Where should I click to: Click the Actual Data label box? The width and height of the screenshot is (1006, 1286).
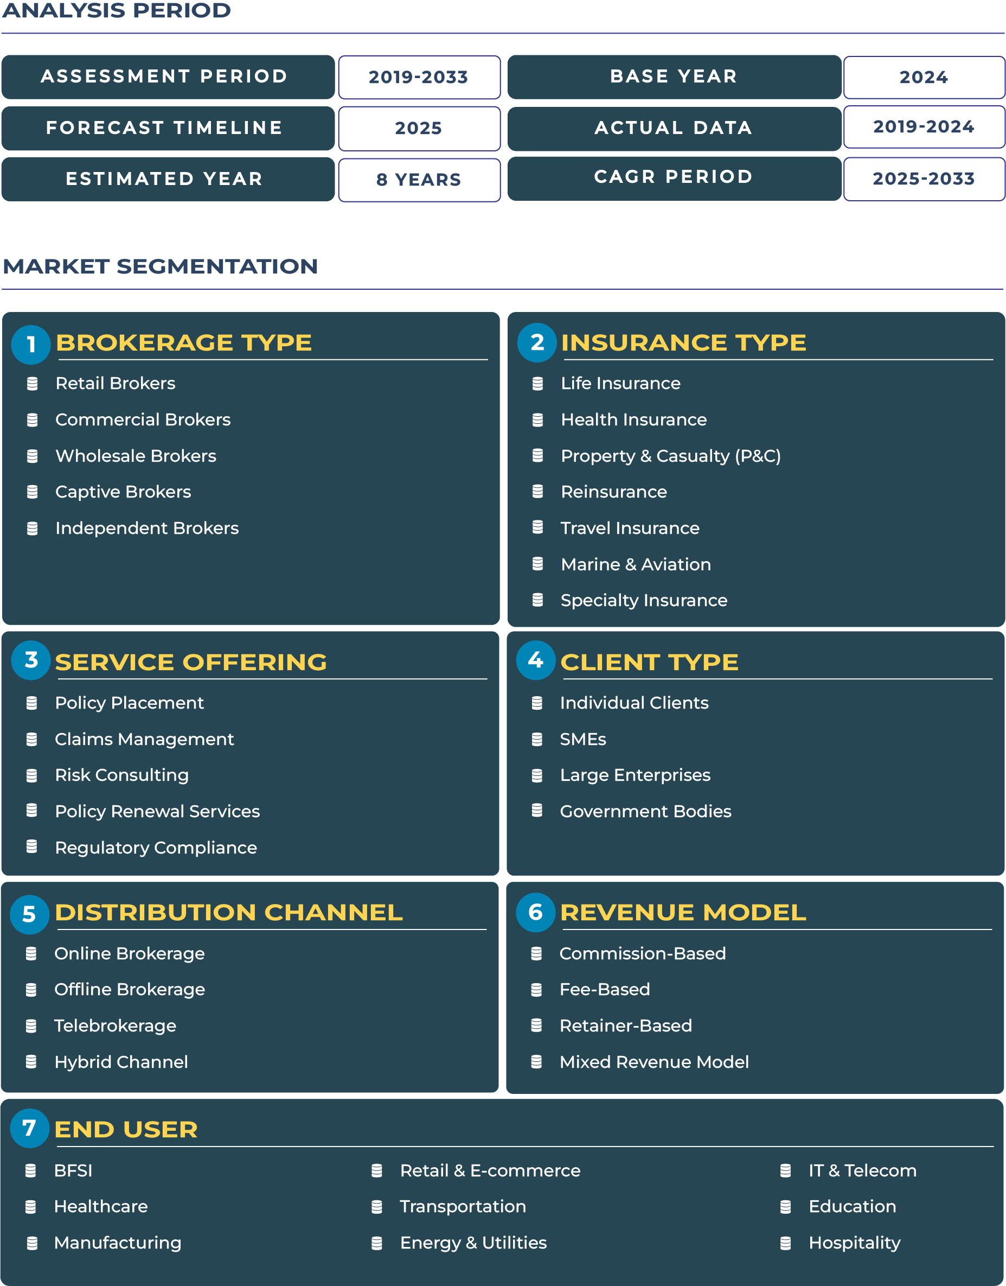[x=675, y=129]
